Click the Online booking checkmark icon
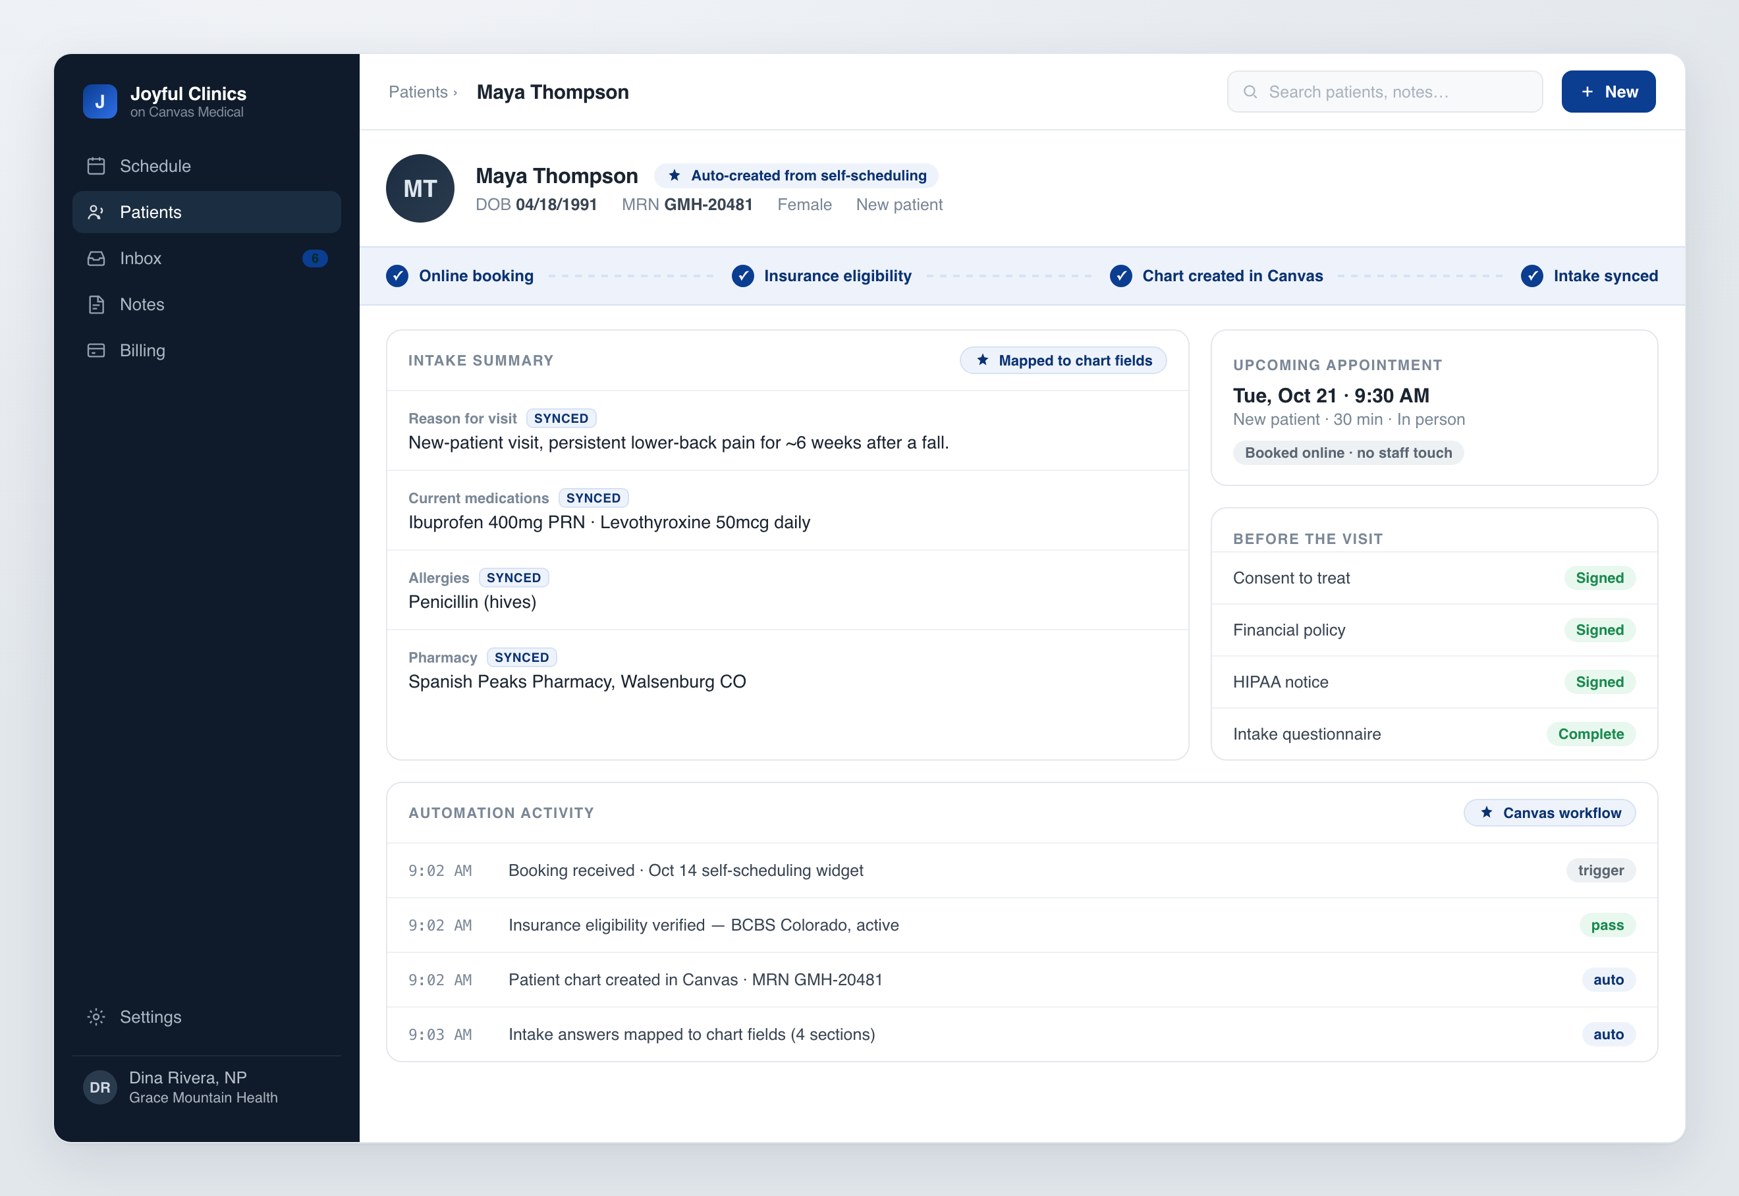Image resolution: width=1739 pixels, height=1196 pixels. [x=397, y=276]
